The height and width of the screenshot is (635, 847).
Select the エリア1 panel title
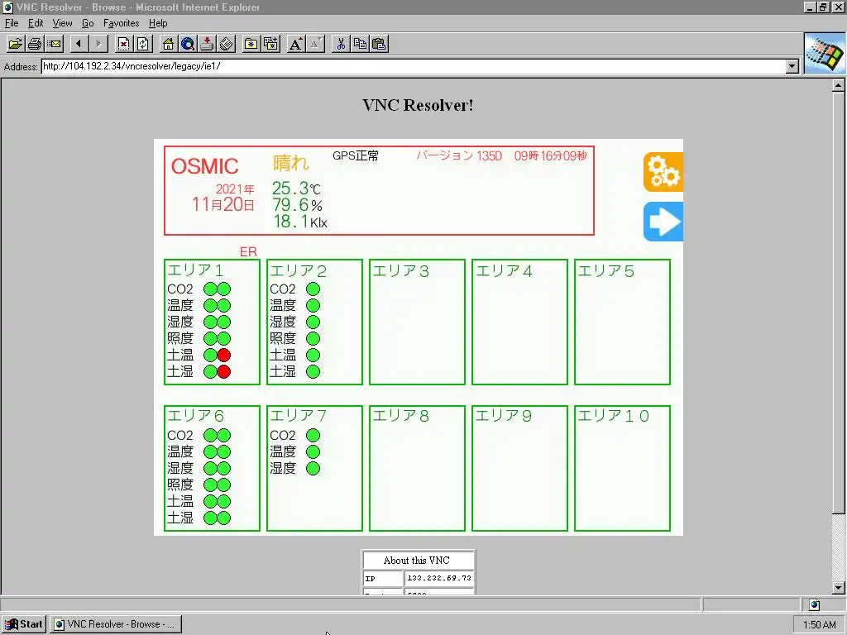point(195,270)
